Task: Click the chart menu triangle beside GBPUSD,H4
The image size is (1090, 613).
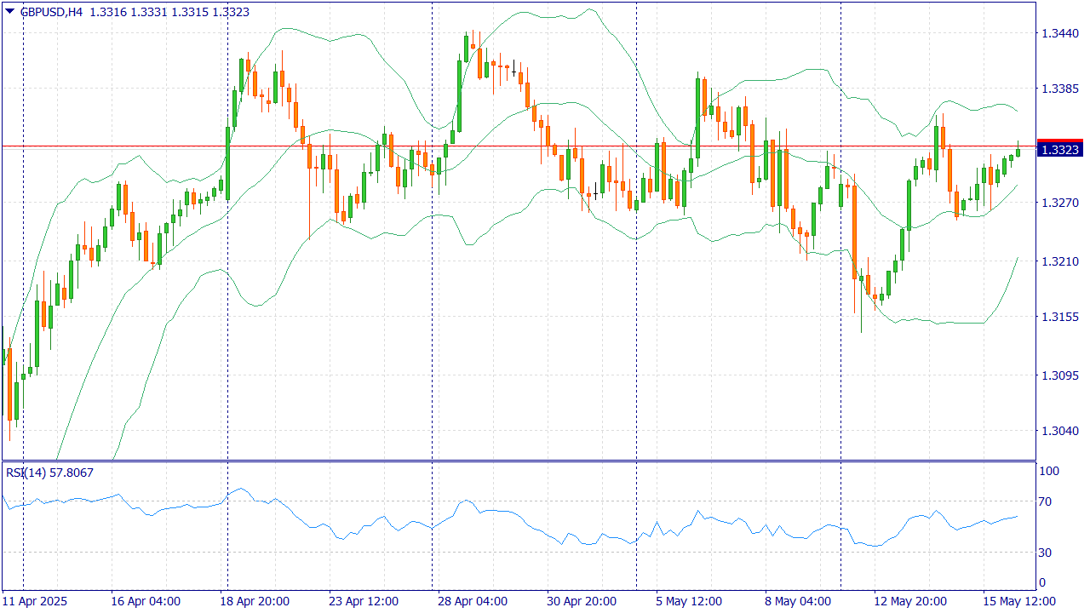Action: click(9, 12)
